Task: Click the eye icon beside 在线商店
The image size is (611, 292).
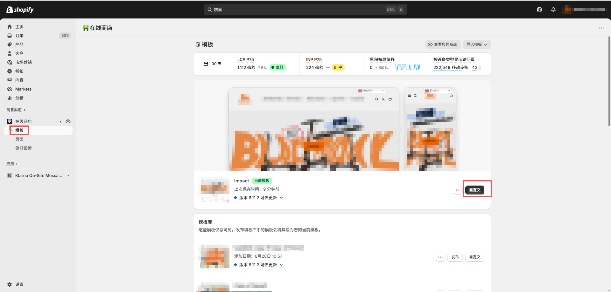Action: coord(68,121)
